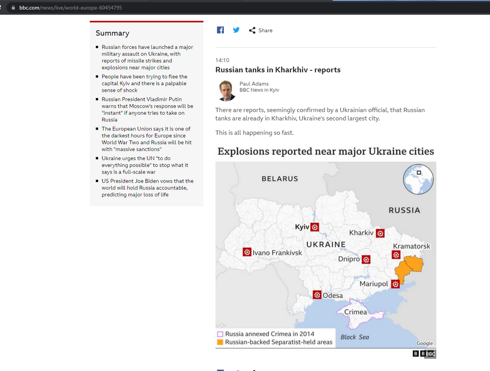Click the BBC logo below the map
The width and height of the screenshot is (490, 371).
click(424, 353)
